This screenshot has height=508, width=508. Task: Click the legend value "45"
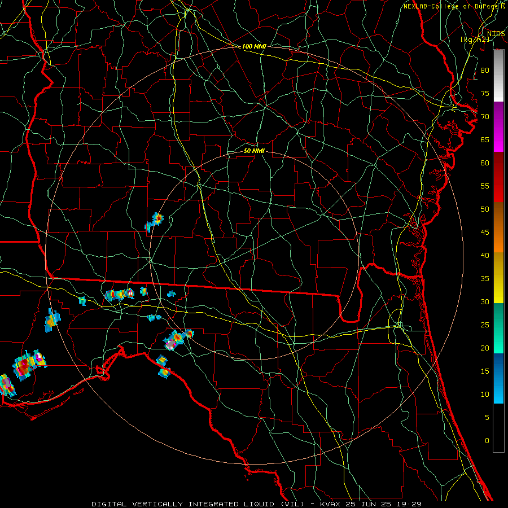point(485,233)
